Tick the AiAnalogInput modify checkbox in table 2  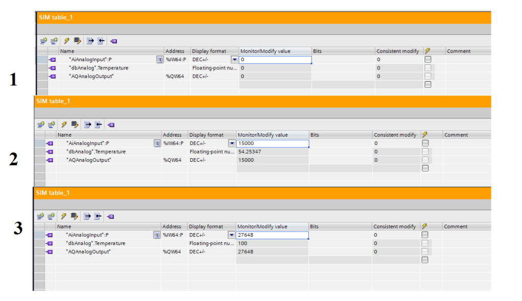pyautogui.click(x=425, y=143)
